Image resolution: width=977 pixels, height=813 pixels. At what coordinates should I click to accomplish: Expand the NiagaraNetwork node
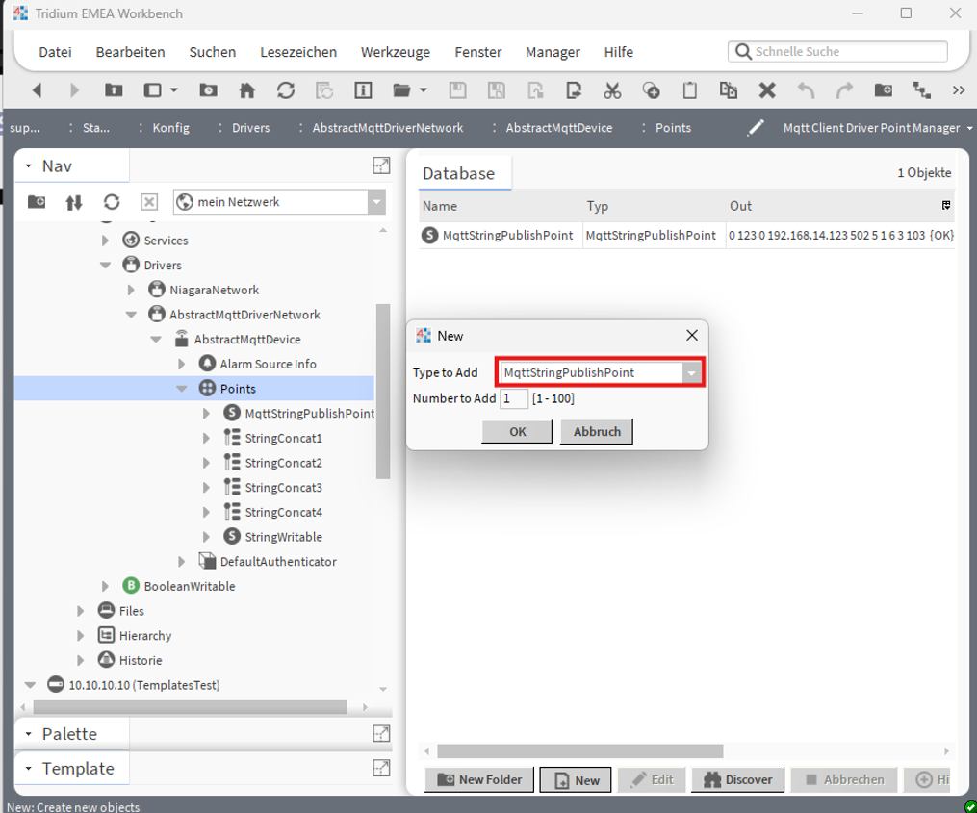coord(131,290)
